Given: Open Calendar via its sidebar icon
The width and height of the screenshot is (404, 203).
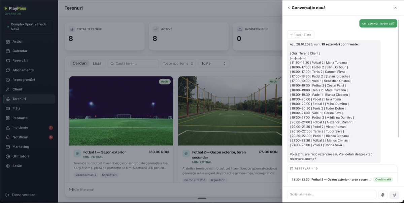Looking at the screenshot, I should tap(8, 51).
